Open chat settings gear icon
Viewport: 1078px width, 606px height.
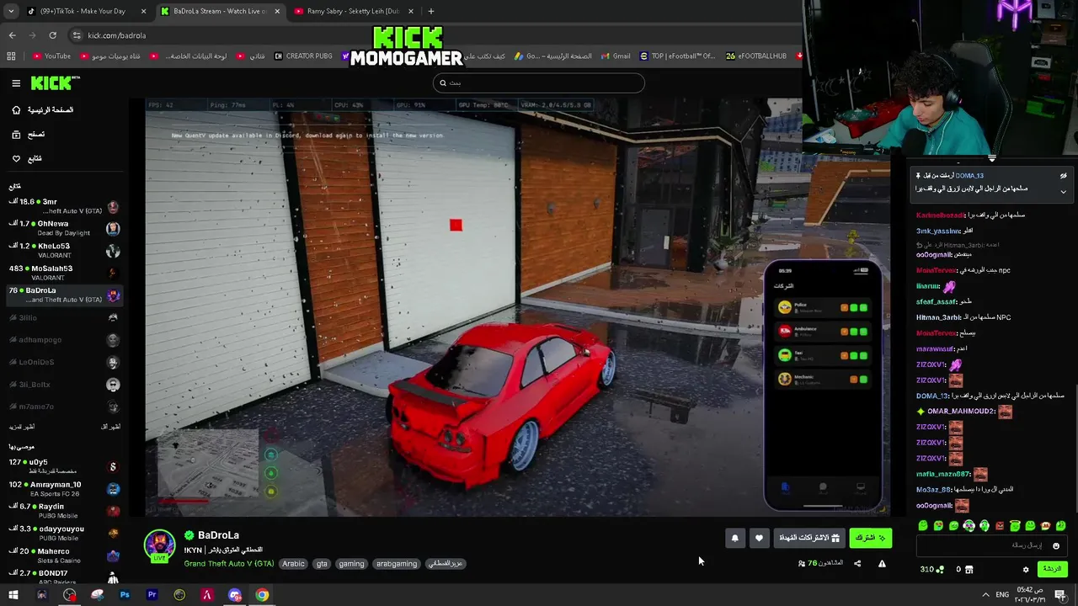click(1026, 570)
